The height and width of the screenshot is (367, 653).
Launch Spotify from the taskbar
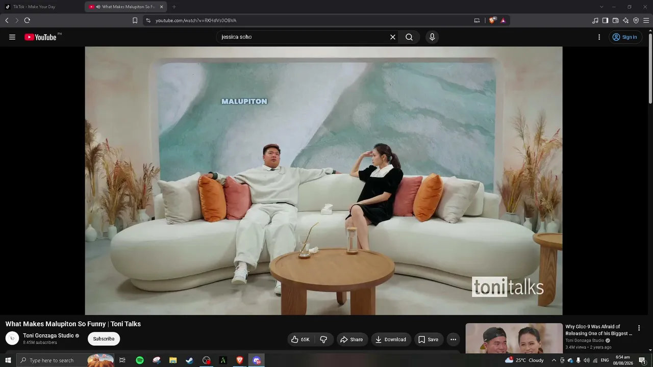pyautogui.click(x=140, y=360)
